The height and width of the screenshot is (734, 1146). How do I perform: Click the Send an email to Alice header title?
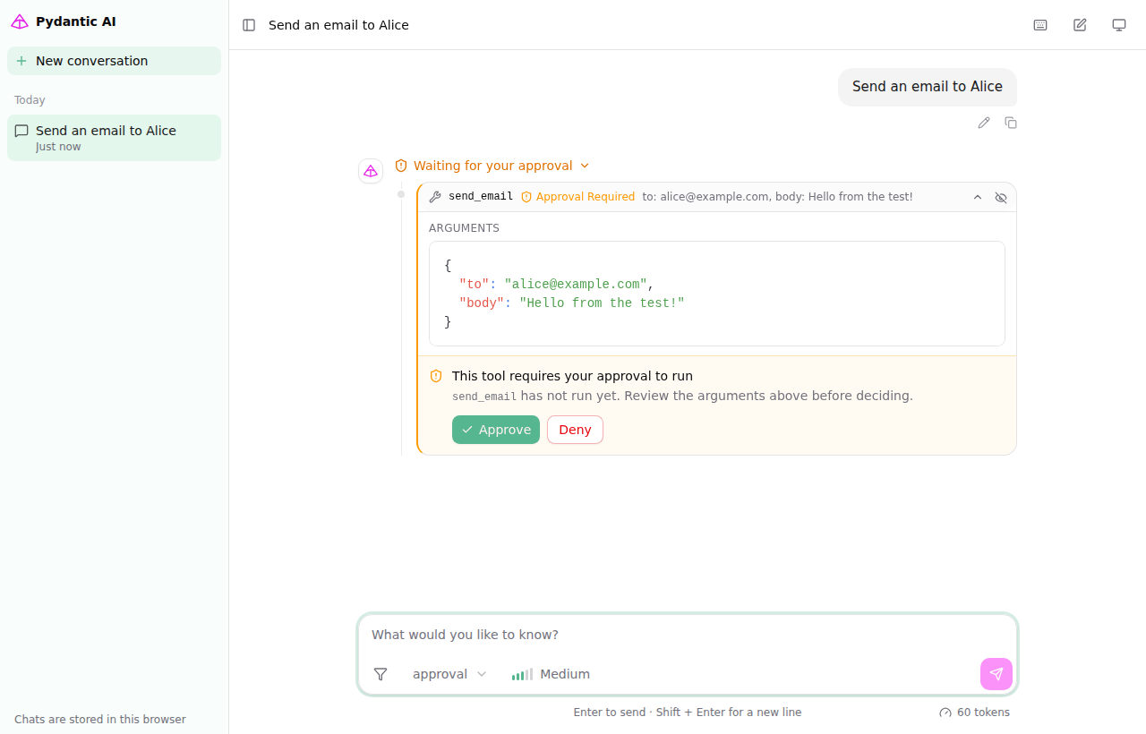point(338,25)
